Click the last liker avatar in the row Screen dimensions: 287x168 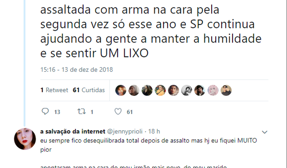(226, 90)
